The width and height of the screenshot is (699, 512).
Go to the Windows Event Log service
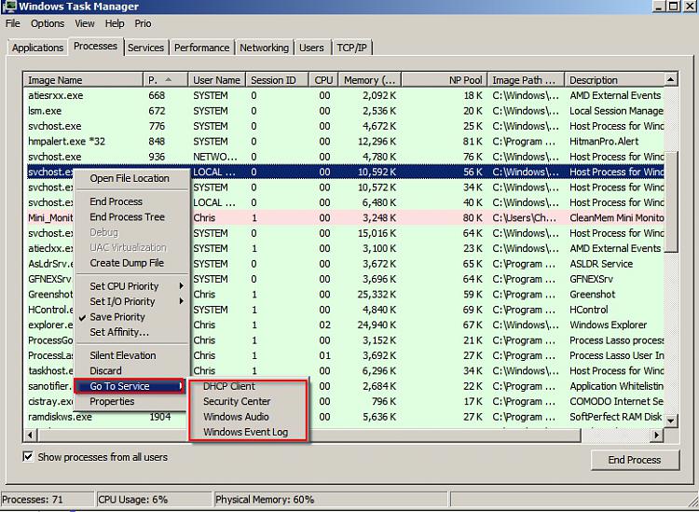[248, 432]
